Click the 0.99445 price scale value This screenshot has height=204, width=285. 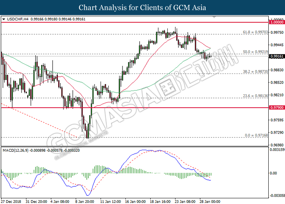tap(277, 45)
